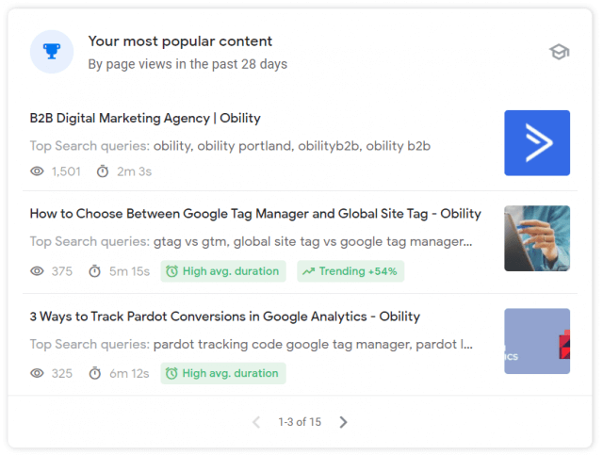This screenshot has height=455, width=603.
Task: Click the stopwatch icon beside 6m 12s
Action: coord(94,373)
